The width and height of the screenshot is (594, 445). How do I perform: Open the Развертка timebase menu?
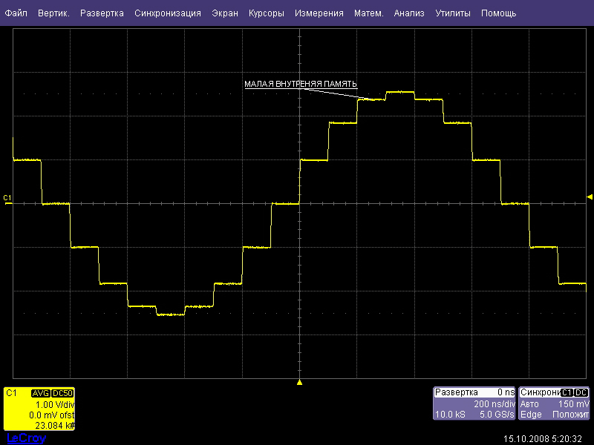[x=102, y=13]
